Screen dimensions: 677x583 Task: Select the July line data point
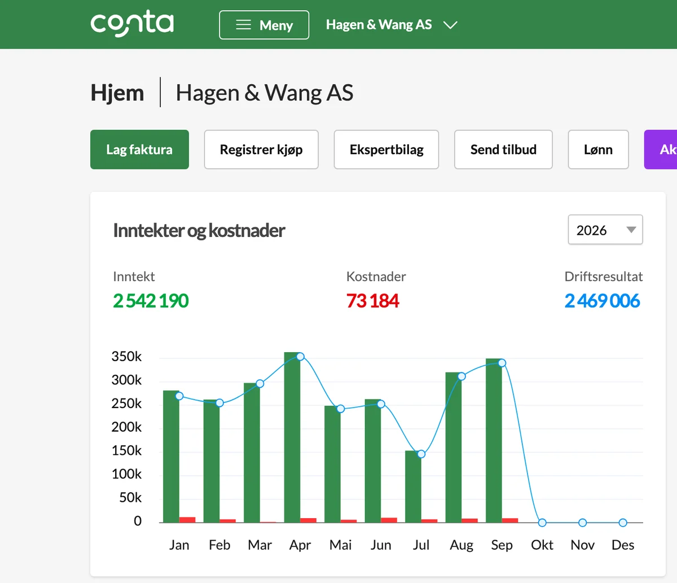(421, 454)
